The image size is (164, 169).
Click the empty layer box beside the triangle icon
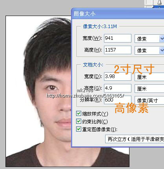click(x=149, y=2)
